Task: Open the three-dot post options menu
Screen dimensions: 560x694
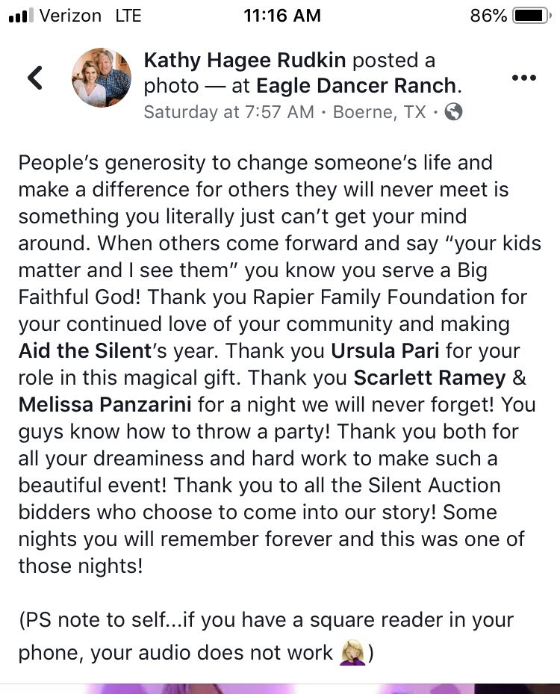Action: pyautogui.click(x=523, y=78)
